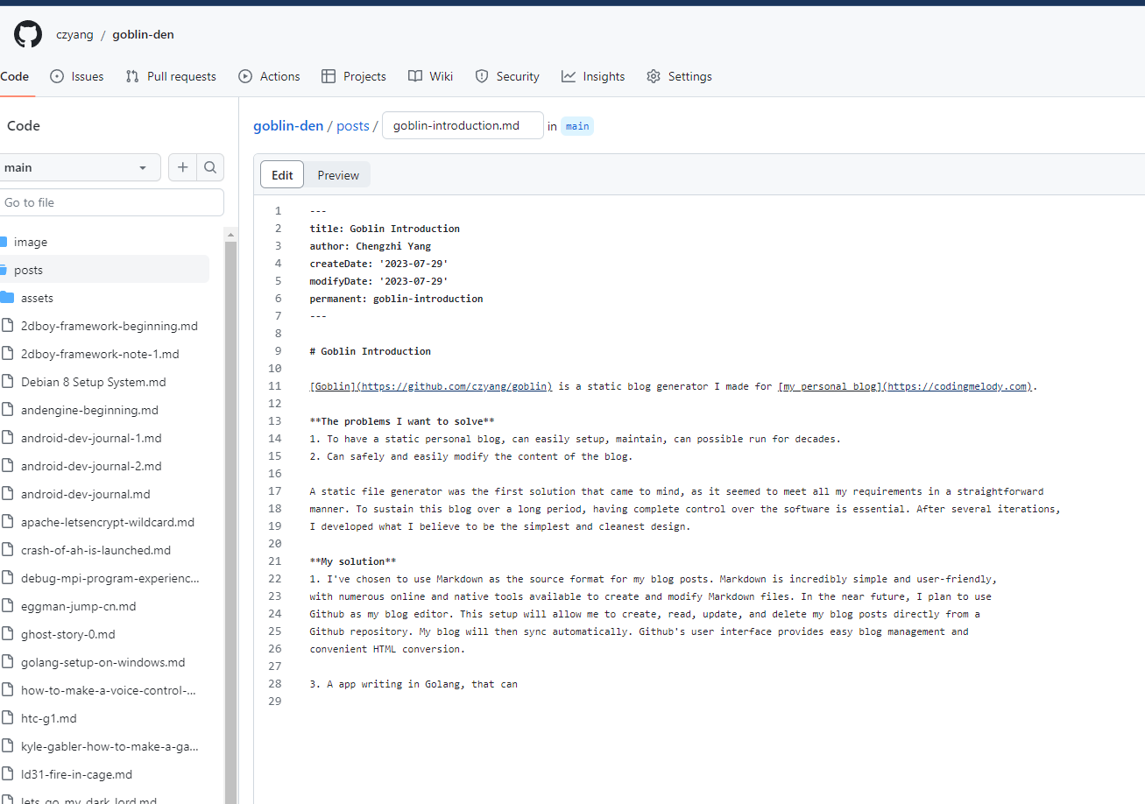The width and height of the screenshot is (1145, 804).
Task: Open the Security tab
Action: [x=507, y=76]
